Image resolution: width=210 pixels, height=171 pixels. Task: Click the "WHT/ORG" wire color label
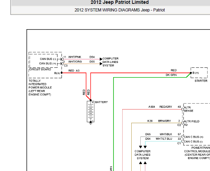pos(75,62)
